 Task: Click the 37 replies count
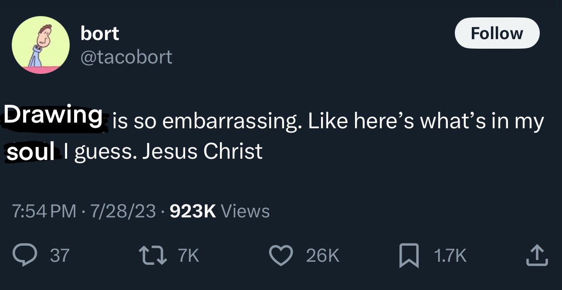pyautogui.click(x=60, y=256)
